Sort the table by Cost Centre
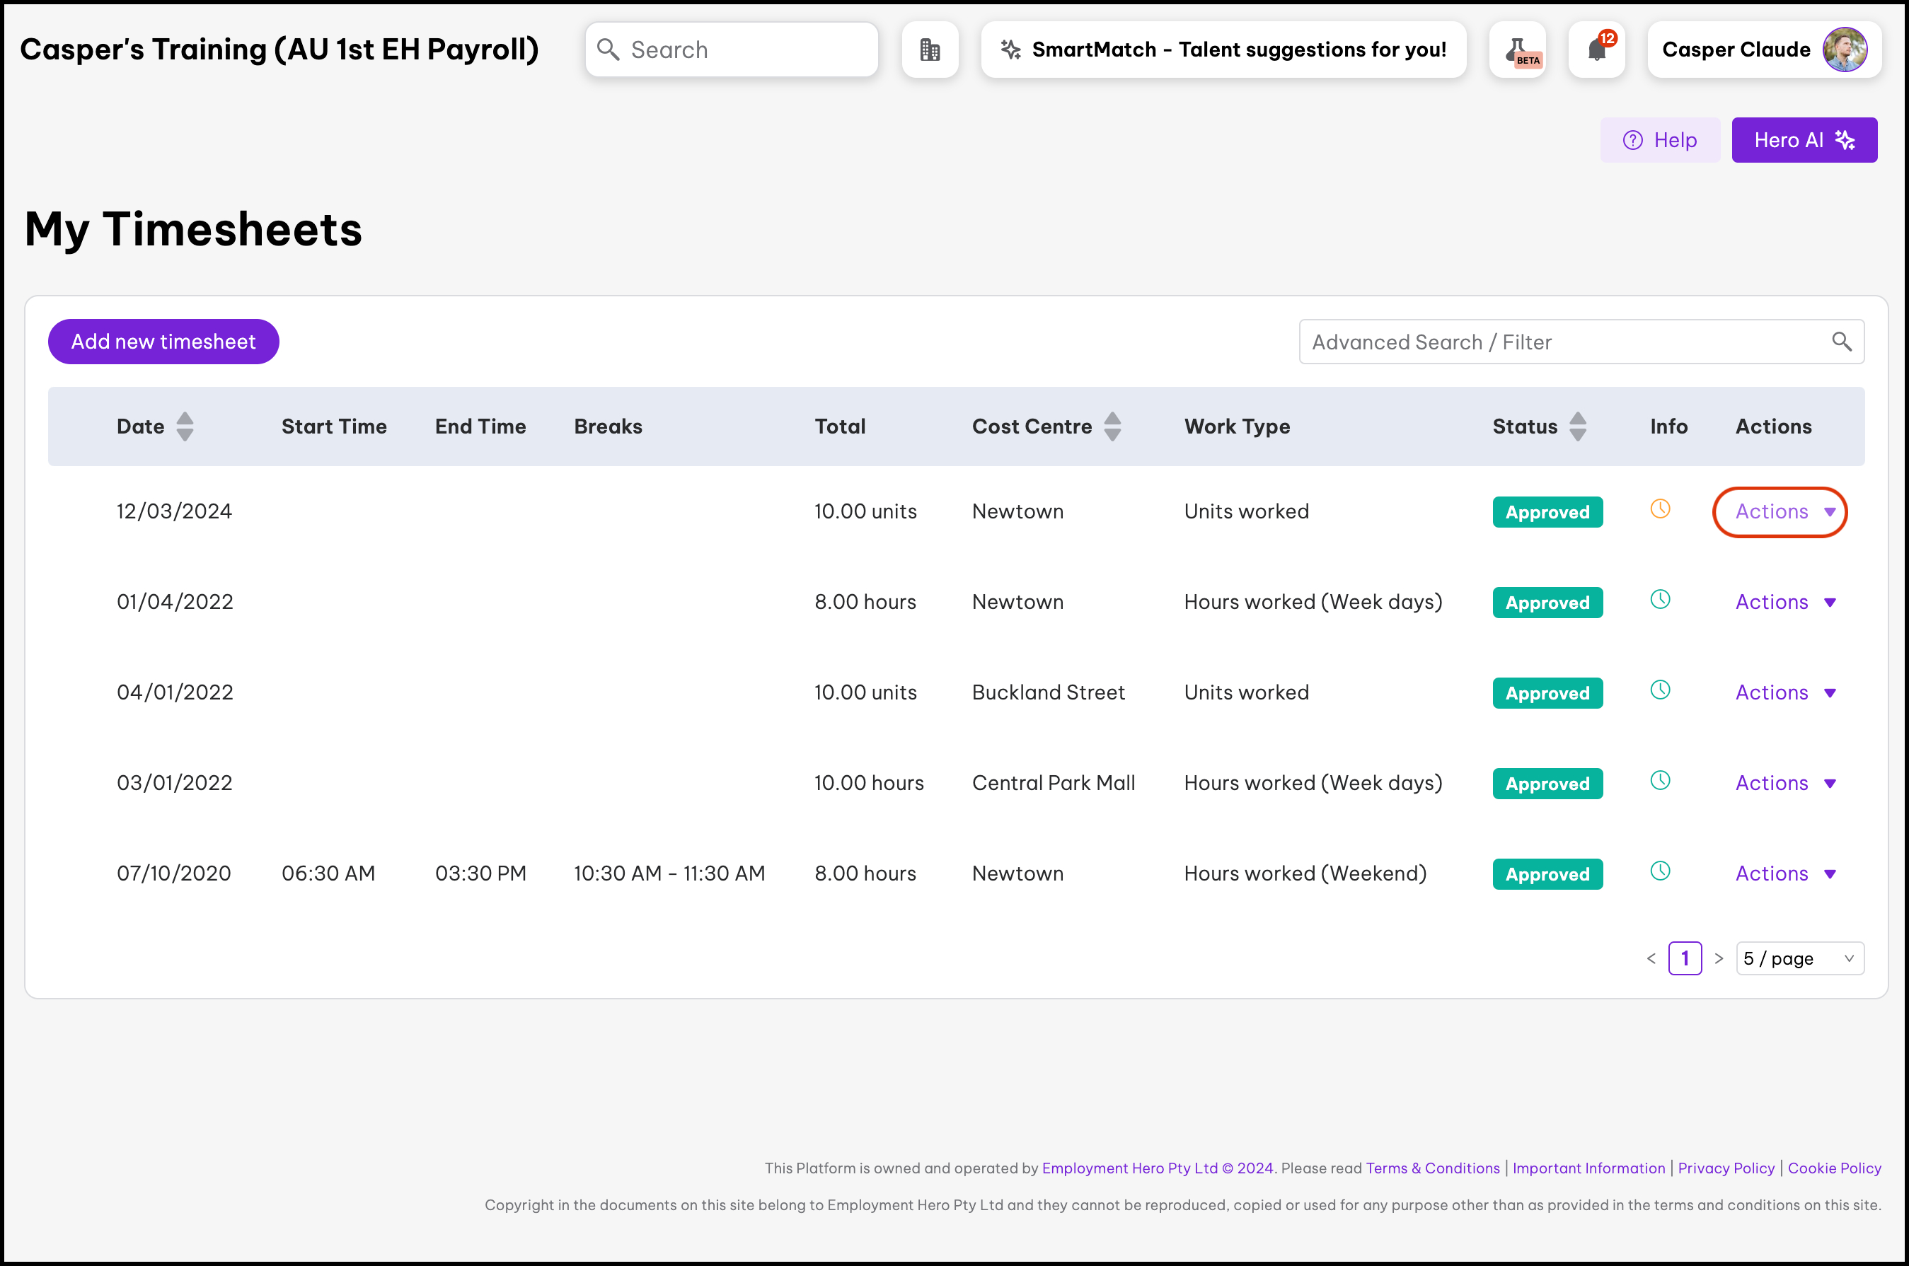 click(1112, 426)
